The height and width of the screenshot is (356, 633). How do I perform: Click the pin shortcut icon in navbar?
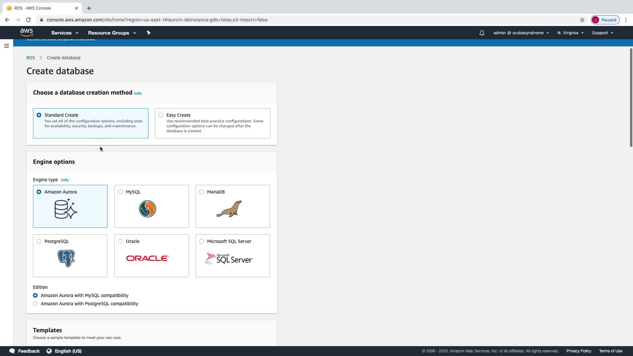tap(148, 33)
